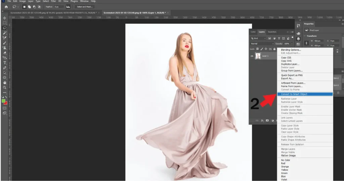Click the Layers panel link-layers icon

tap(257, 121)
